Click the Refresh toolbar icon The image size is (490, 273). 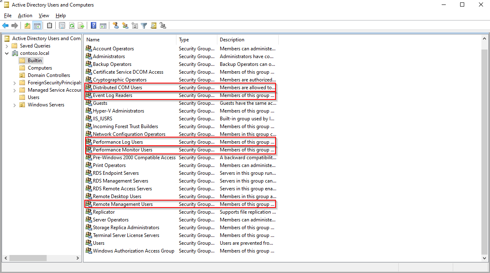tap(72, 26)
